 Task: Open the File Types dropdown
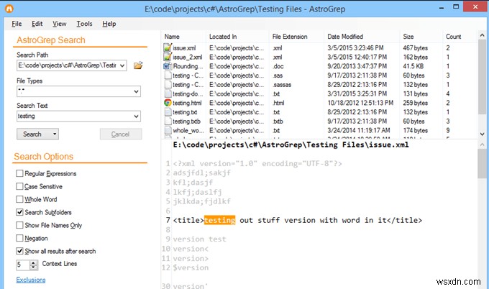137,91
